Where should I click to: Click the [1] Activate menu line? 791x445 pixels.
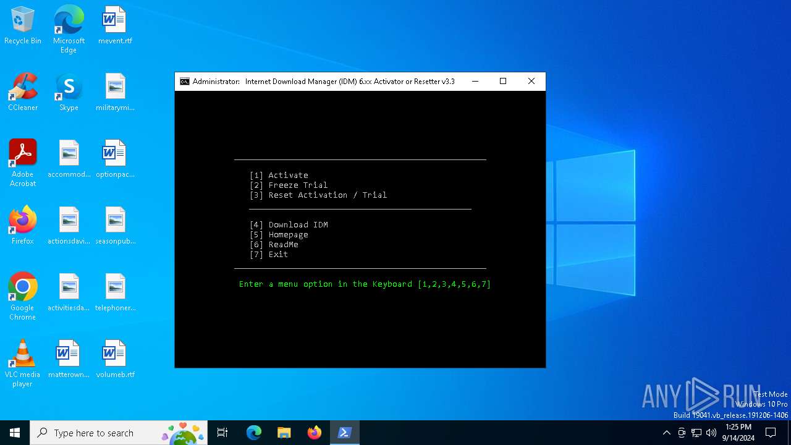click(x=279, y=176)
